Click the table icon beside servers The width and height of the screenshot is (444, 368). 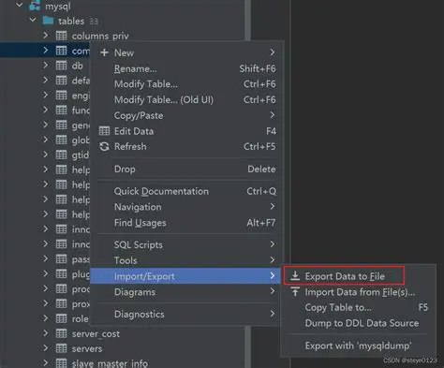click(x=61, y=348)
